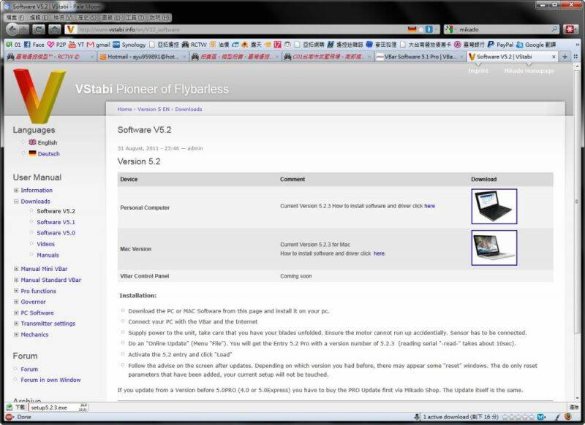Click the English UK flag icon
This screenshot has width=585, height=425.
pyautogui.click(x=32, y=142)
